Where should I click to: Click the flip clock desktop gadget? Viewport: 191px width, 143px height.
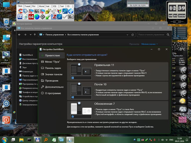[x=177, y=12]
